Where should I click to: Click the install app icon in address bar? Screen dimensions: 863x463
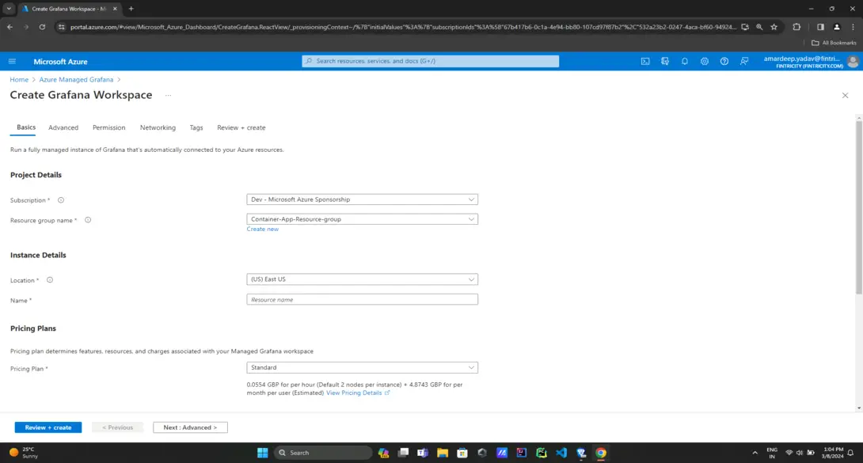pos(745,27)
